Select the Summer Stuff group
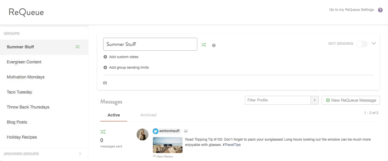 [x=44, y=47]
